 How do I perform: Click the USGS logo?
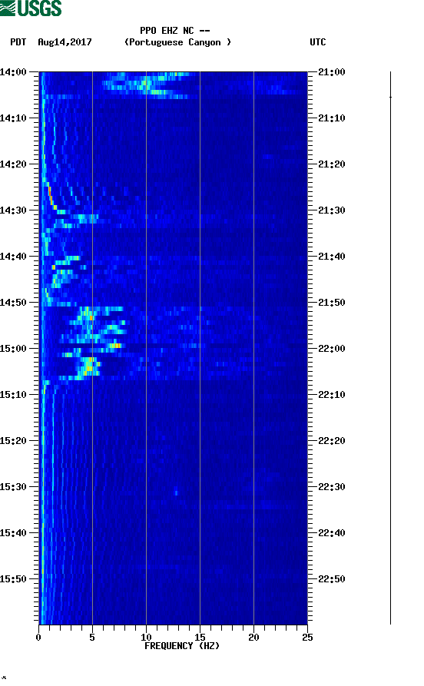click(31, 8)
